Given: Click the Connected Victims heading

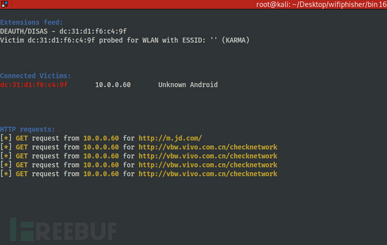Looking at the screenshot, I should coord(35,76).
